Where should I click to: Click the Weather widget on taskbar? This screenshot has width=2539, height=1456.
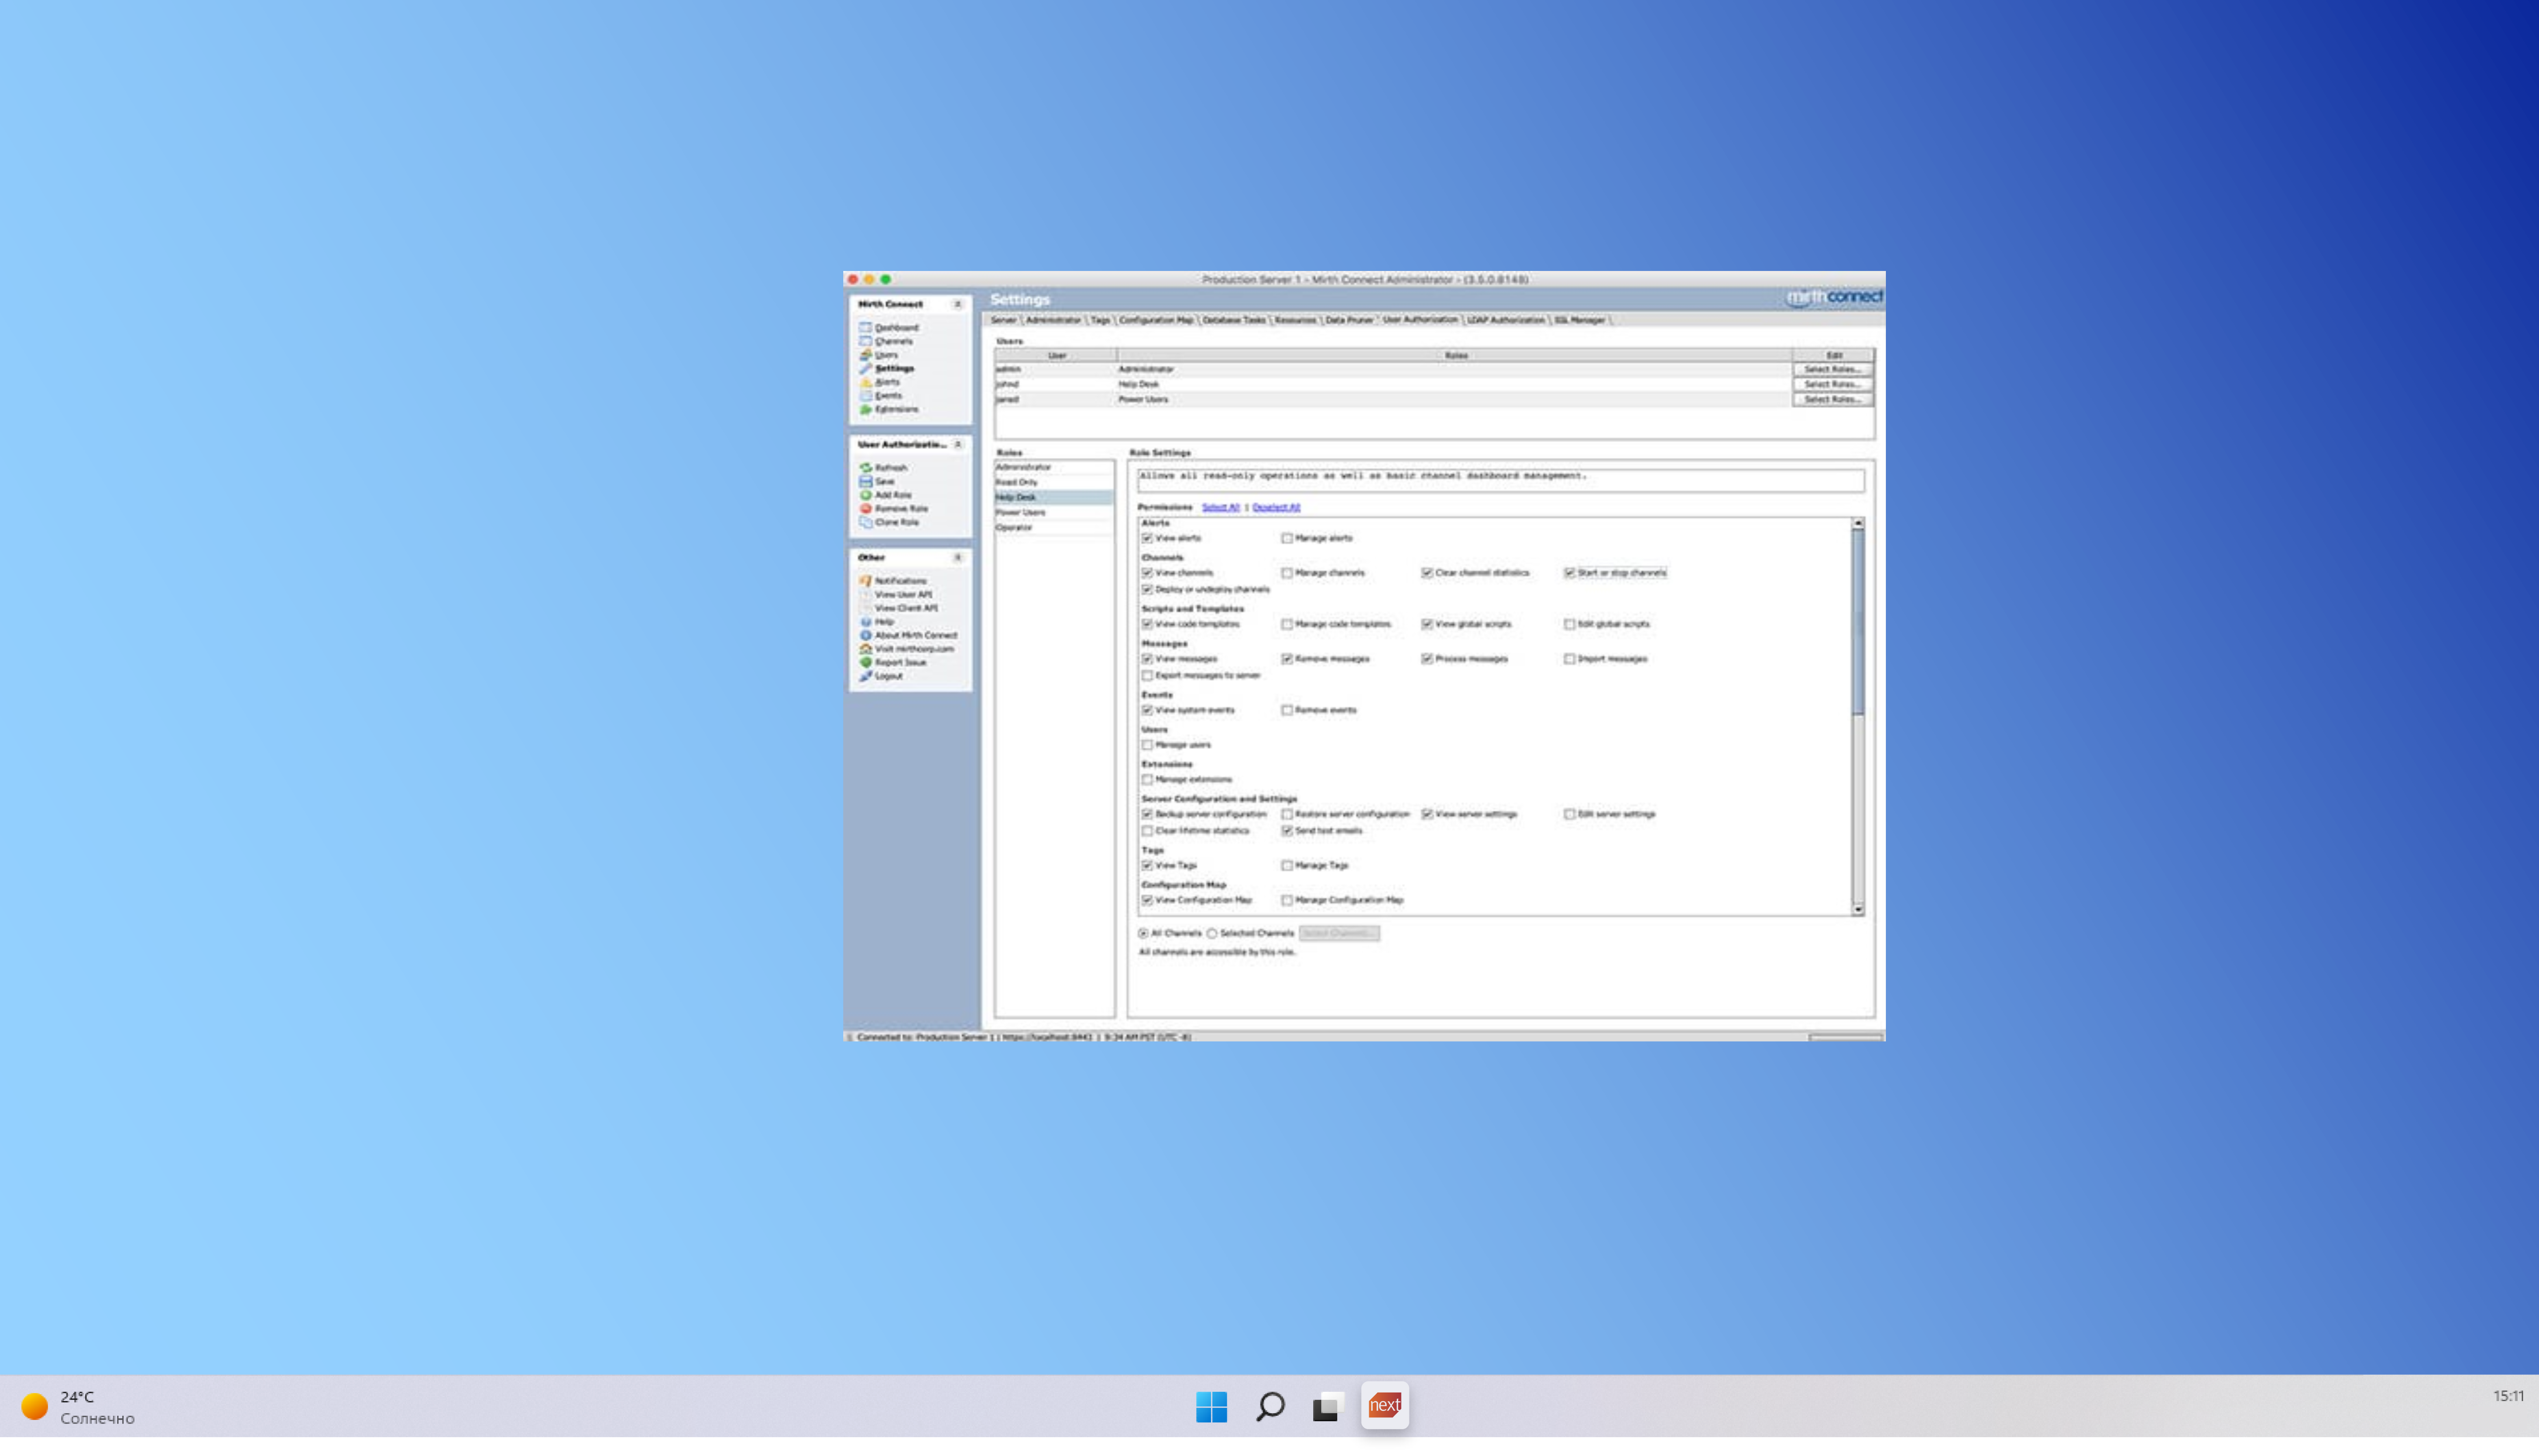pos(78,1407)
